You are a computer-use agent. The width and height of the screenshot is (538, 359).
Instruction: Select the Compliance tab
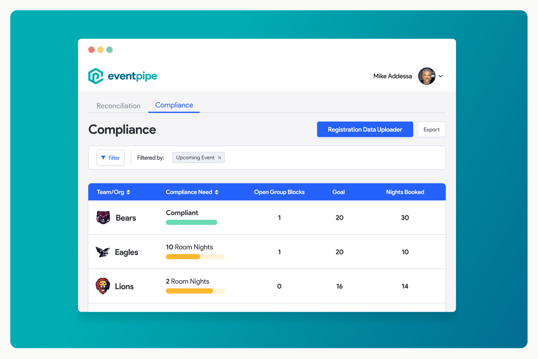(174, 105)
